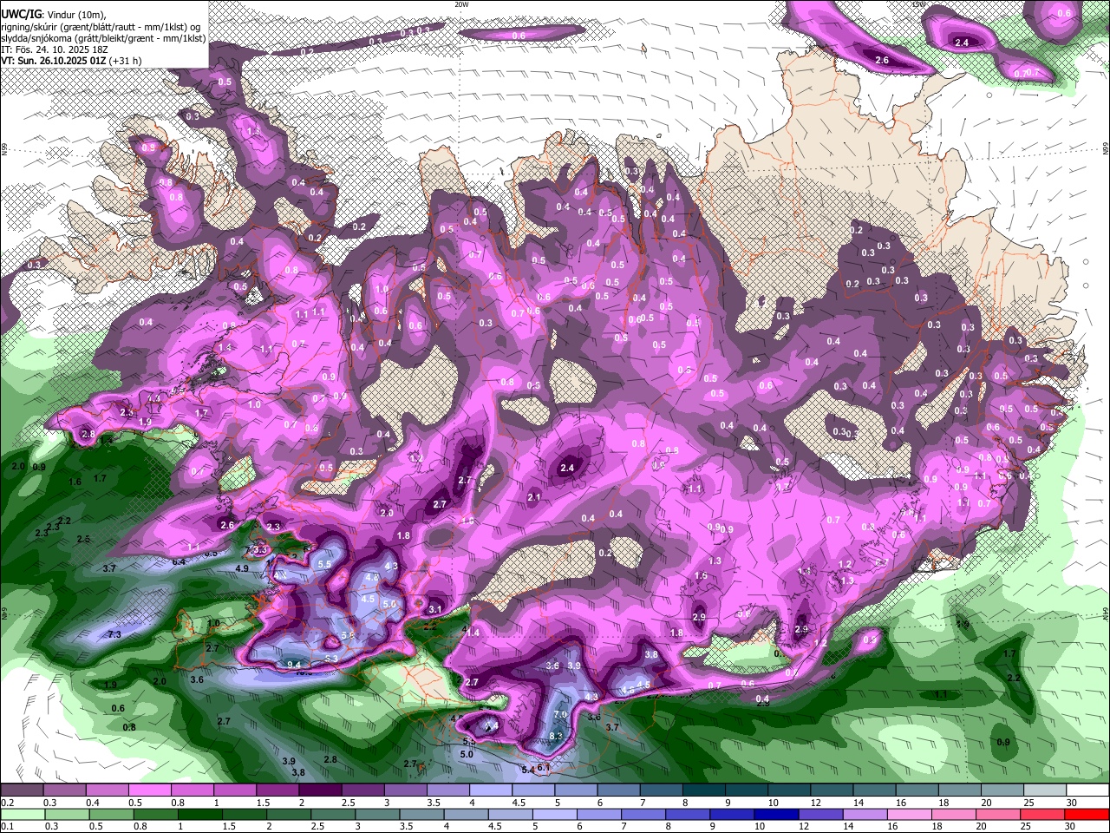Click lower-row swatch between 1 and 1.5
This screenshot has height=833, width=1110.
[199, 814]
